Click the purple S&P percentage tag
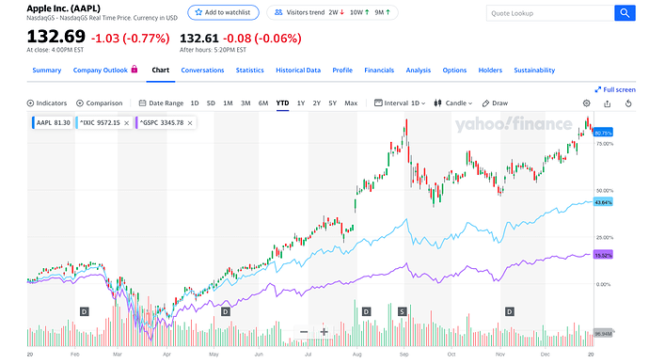Image resolution: width=649 pixels, height=364 pixels. coord(603,256)
